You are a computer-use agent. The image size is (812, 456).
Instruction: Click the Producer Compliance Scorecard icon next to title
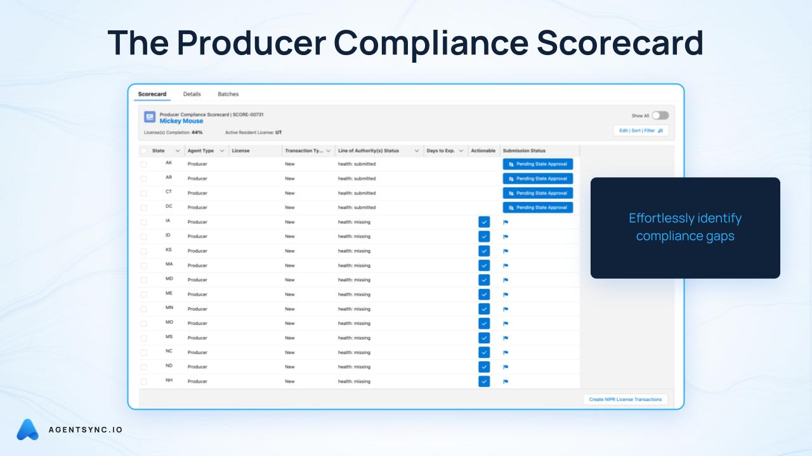[x=148, y=117]
